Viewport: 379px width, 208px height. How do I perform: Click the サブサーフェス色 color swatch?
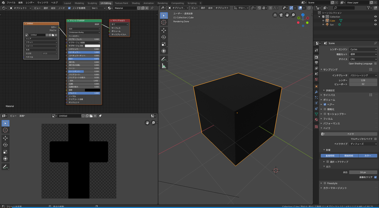tap(92, 46)
